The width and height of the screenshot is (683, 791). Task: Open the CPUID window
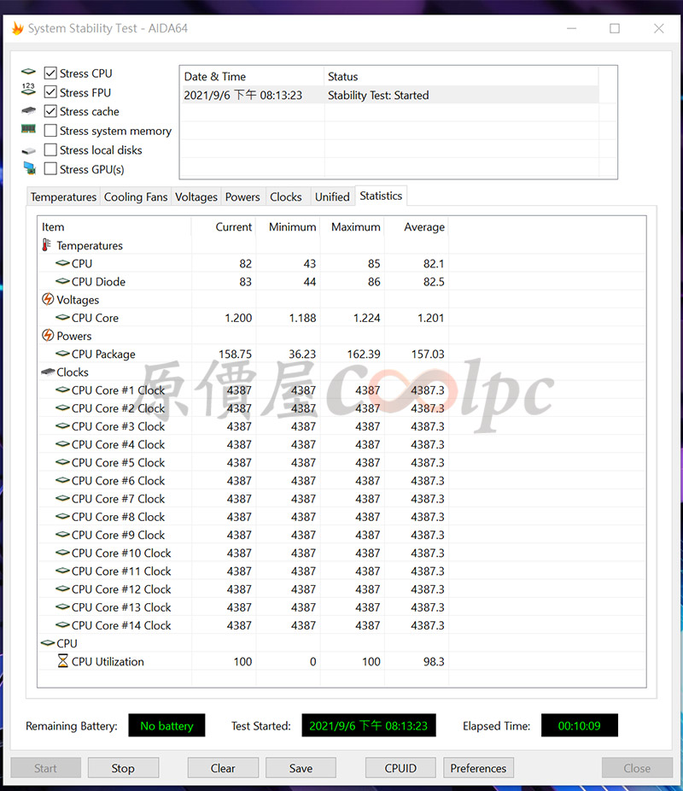click(x=400, y=768)
